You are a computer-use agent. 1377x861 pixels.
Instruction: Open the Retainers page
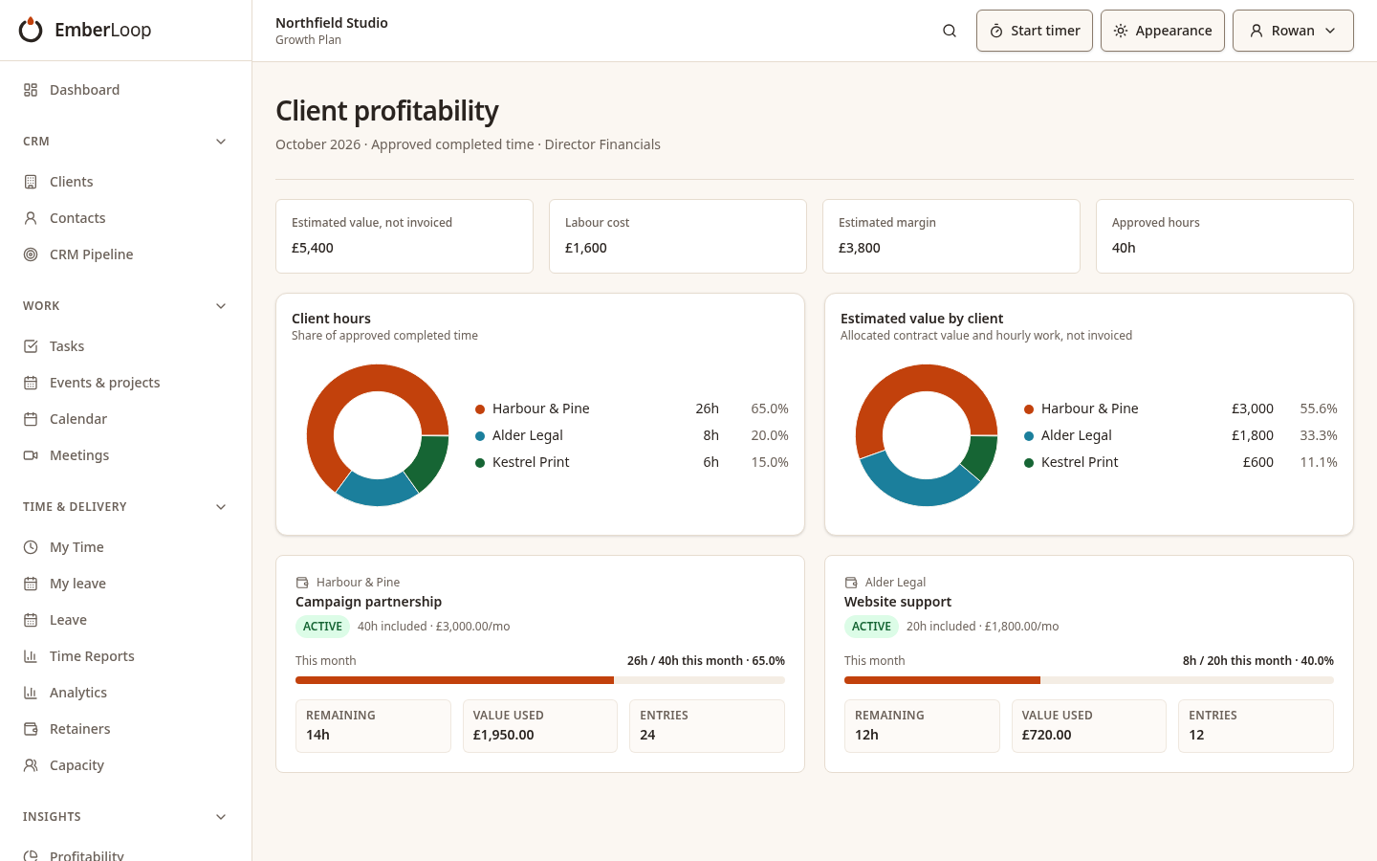[125, 729]
